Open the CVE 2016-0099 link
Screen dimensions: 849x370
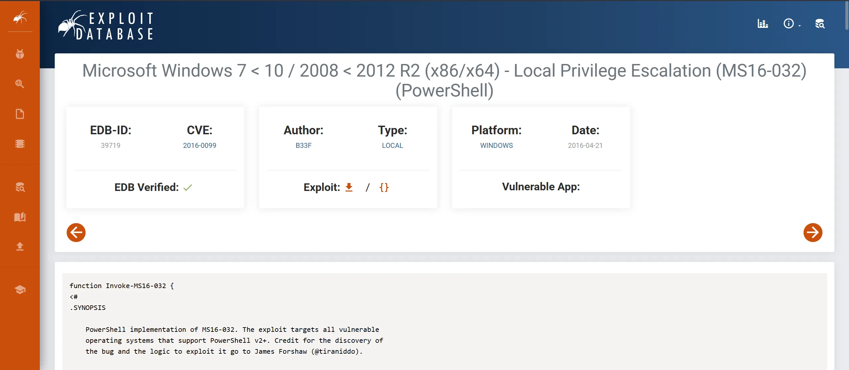[x=199, y=146]
